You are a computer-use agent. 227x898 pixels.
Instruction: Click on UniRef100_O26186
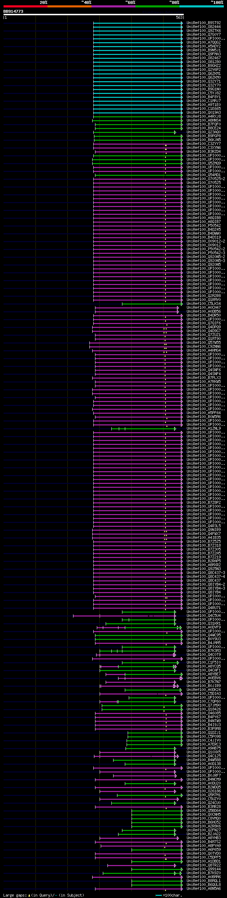click(204, 791)
